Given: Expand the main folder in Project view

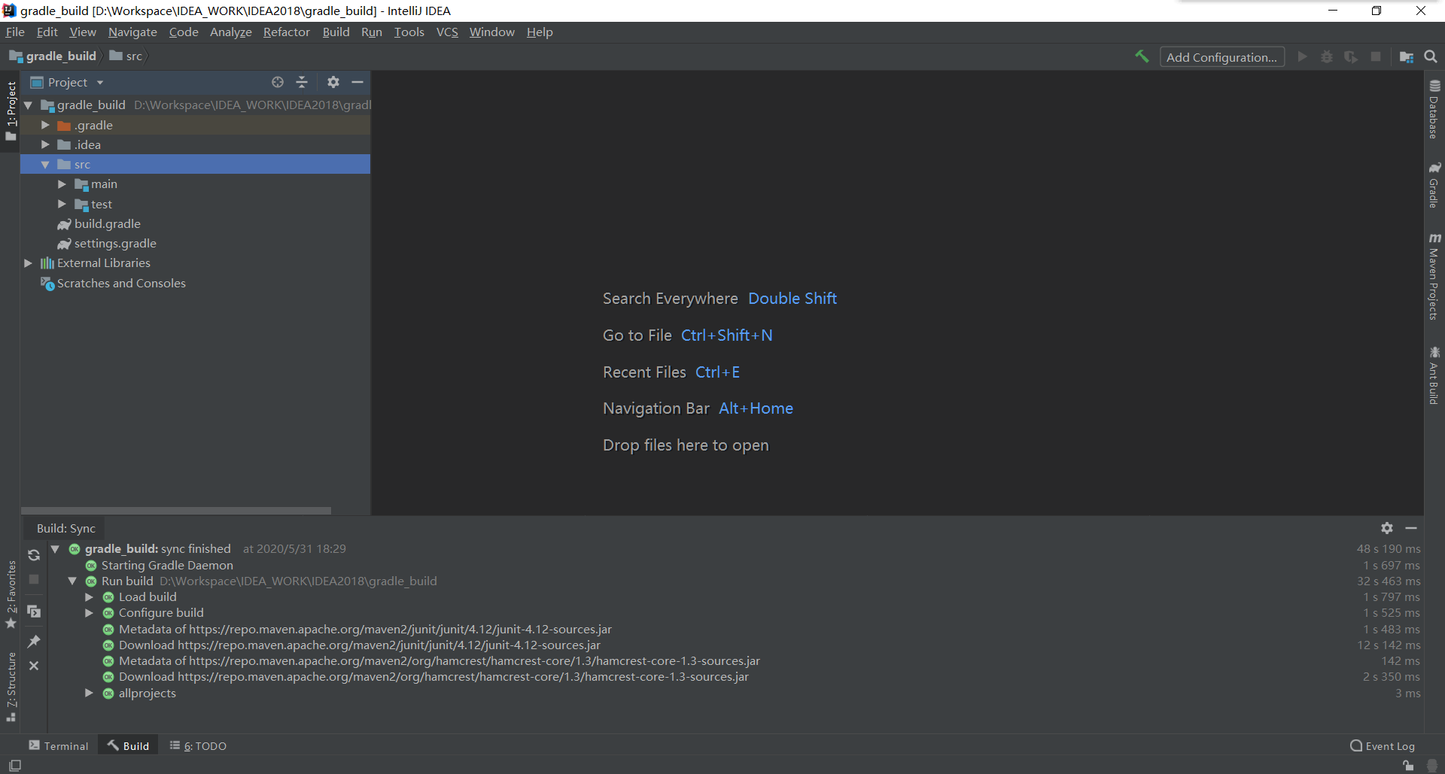Looking at the screenshot, I should click(62, 184).
